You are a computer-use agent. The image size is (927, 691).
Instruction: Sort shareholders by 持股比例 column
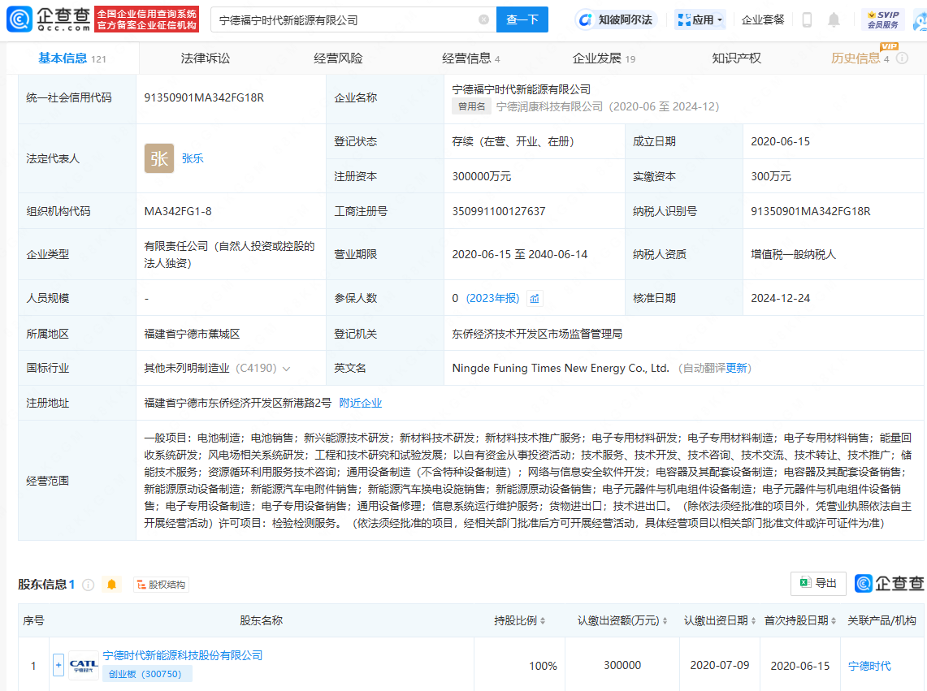(x=543, y=621)
